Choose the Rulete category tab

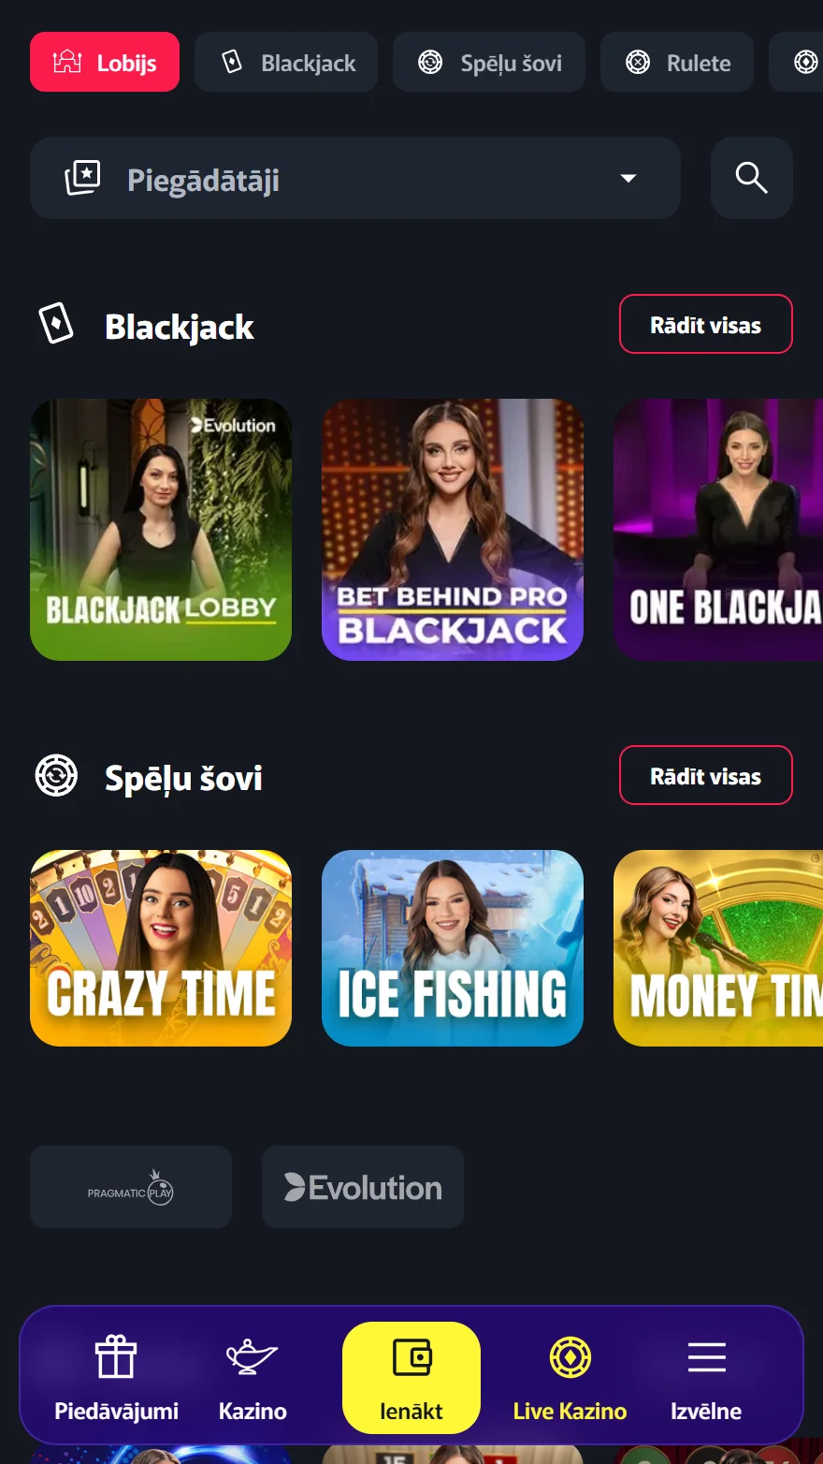[677, 62]
